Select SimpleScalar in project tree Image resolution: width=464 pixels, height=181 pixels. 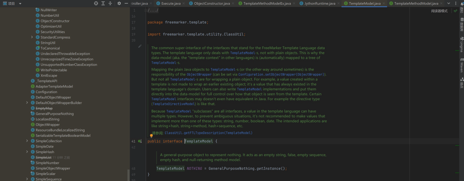click(x=46, y=174)
